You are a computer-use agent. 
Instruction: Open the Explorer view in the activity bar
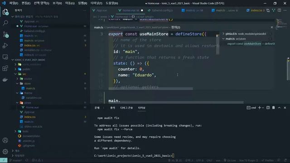point(5,12)
